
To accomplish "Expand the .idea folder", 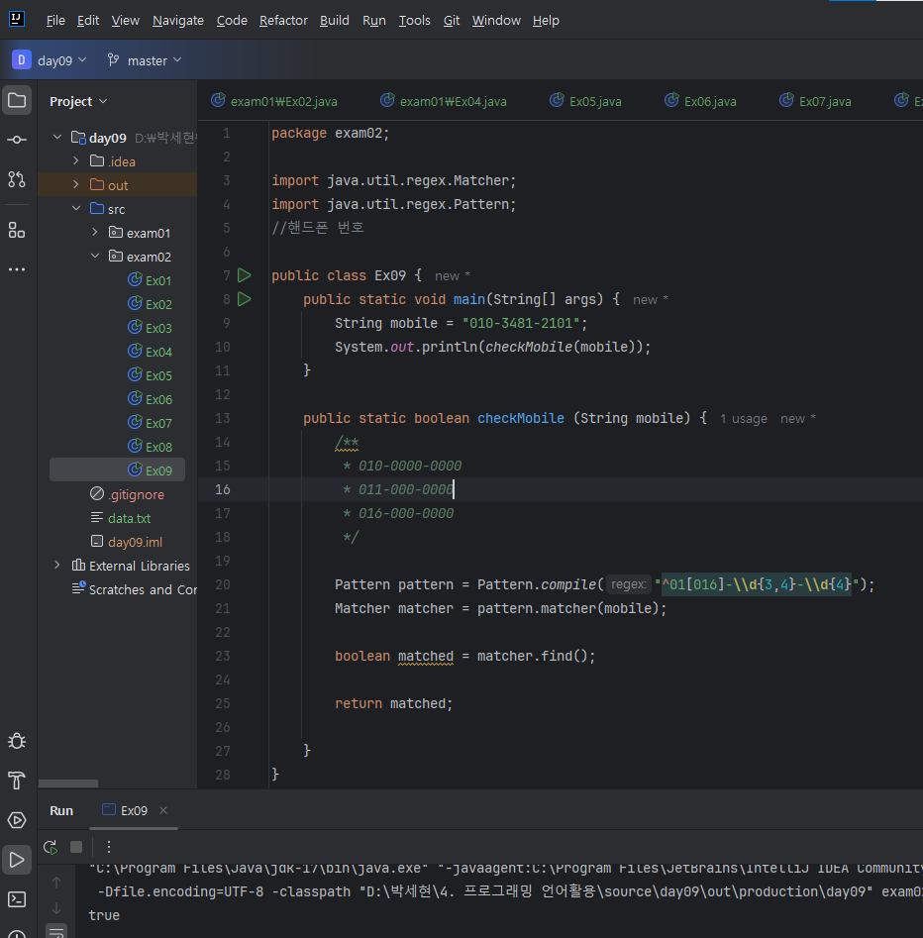I will [76, 160].
